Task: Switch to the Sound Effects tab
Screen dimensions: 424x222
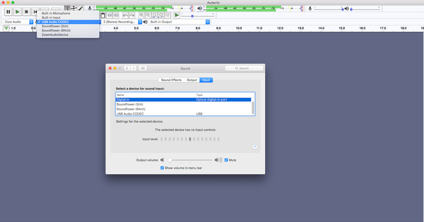Action: coord(171,80)
